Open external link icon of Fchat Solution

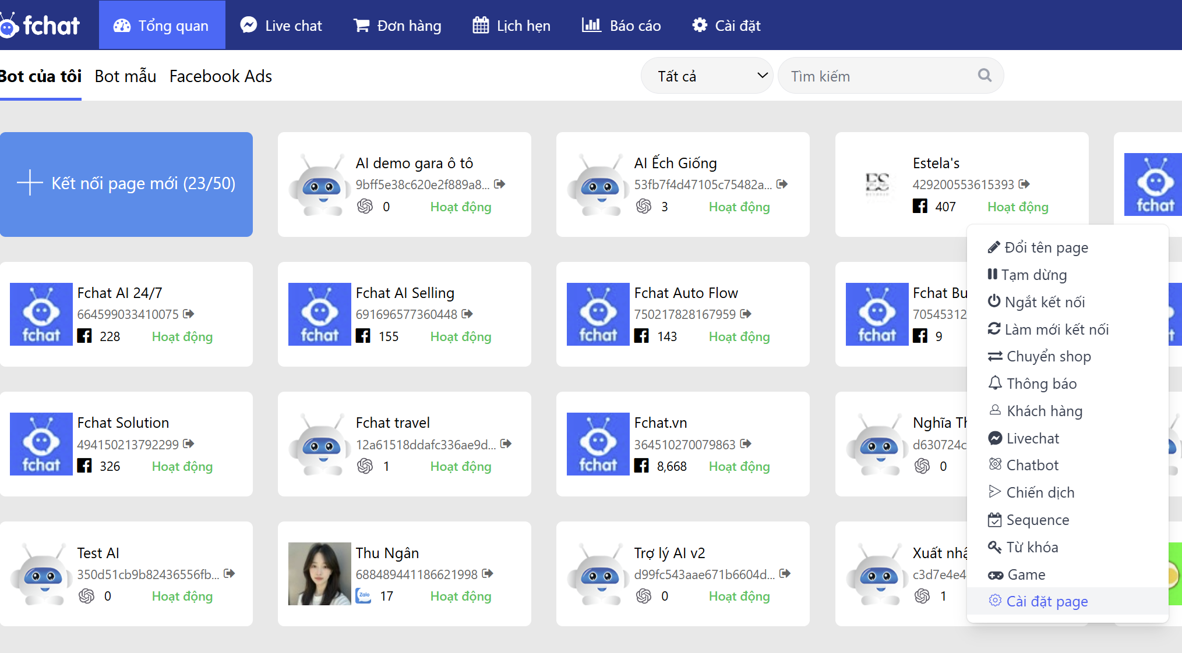coord(188,443)
